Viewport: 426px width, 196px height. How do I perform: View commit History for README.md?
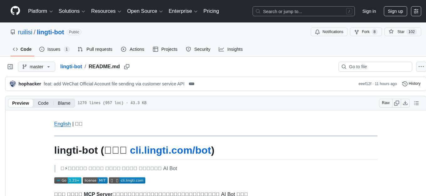coord(411,84)
